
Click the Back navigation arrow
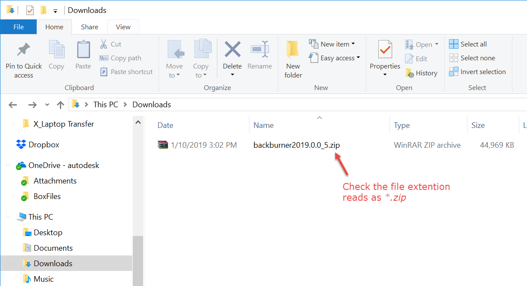[13, 105]
